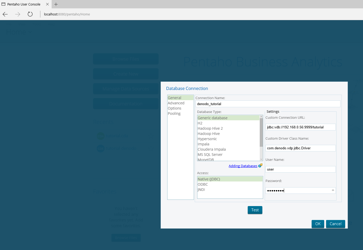Viewport: 363px width, 250px height.
Task: Select MonetDB database type
Action: (x=228, y=159)
